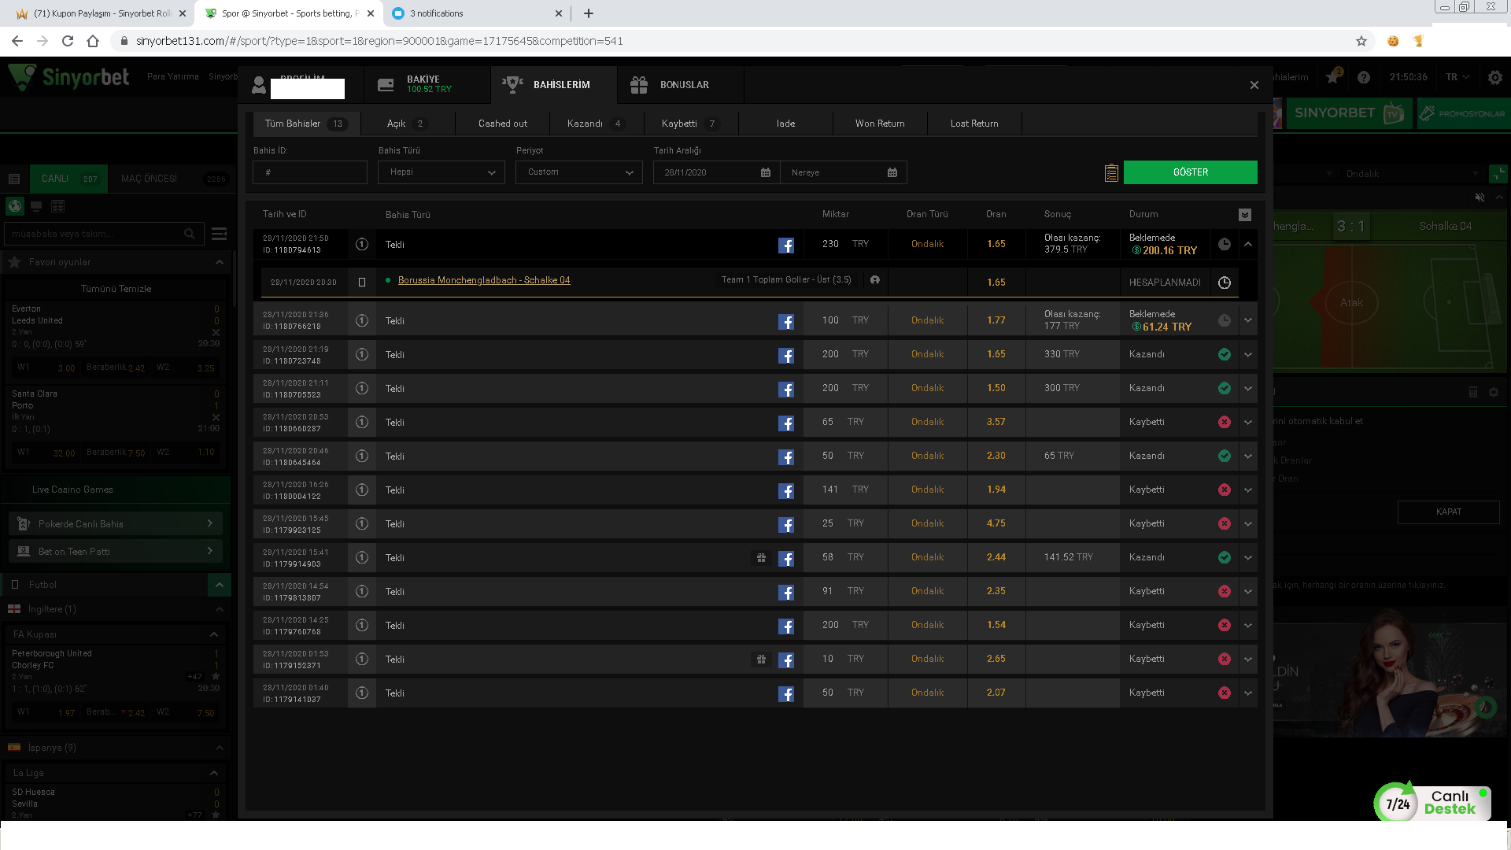This screenshot has height=850, width=1511.
Task: Click Facebook icon for bet 1180723748
Action: (786, 356)
